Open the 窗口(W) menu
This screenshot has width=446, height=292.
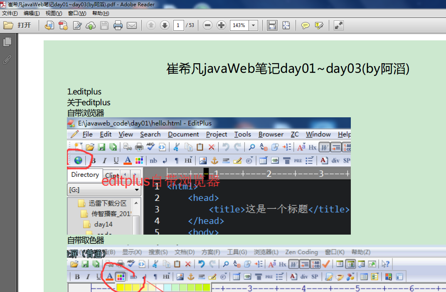(77, 13)
